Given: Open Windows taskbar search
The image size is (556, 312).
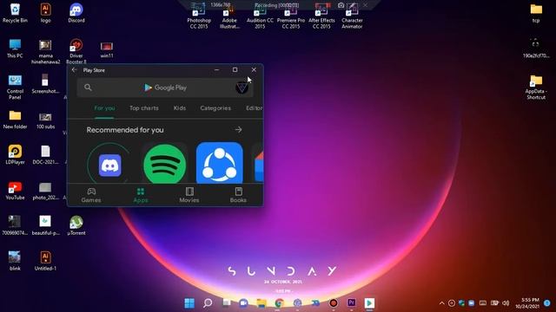Looking at the screenshot, I should (x=208, y=302).
